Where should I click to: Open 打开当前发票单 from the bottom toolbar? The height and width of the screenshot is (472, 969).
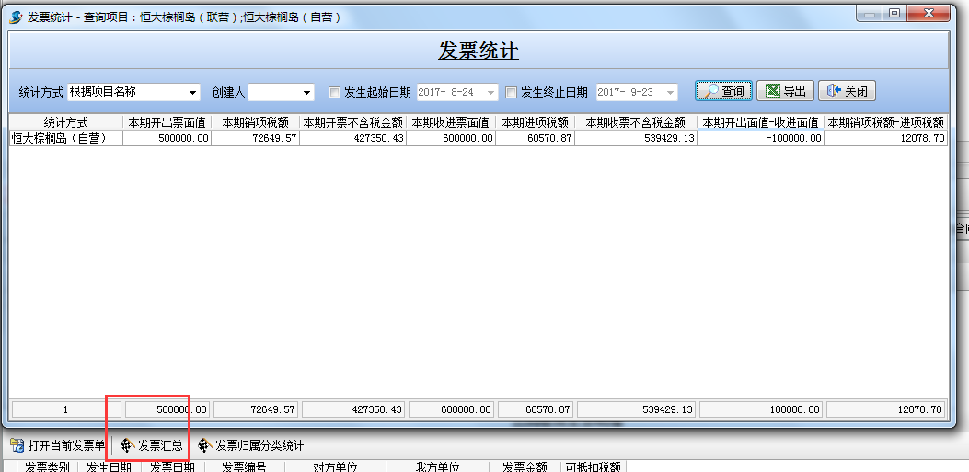click(57, 446)
